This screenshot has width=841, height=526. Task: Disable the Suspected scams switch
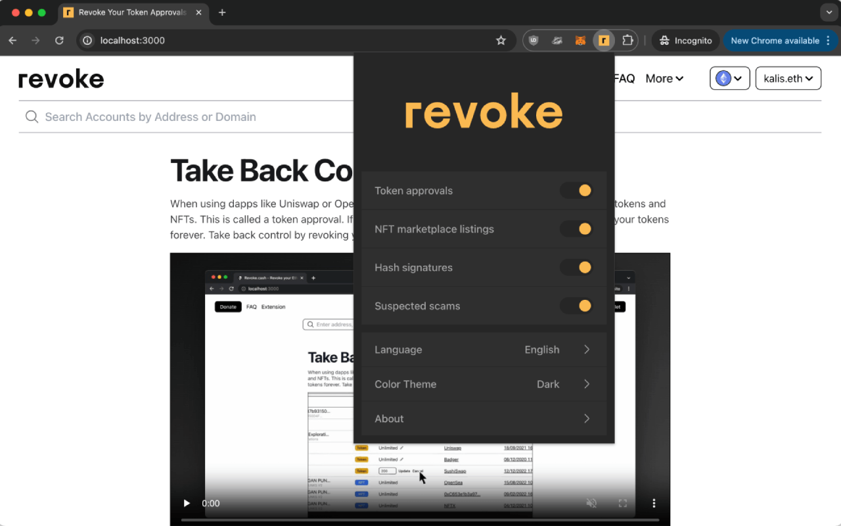click(x=576, y=306)
